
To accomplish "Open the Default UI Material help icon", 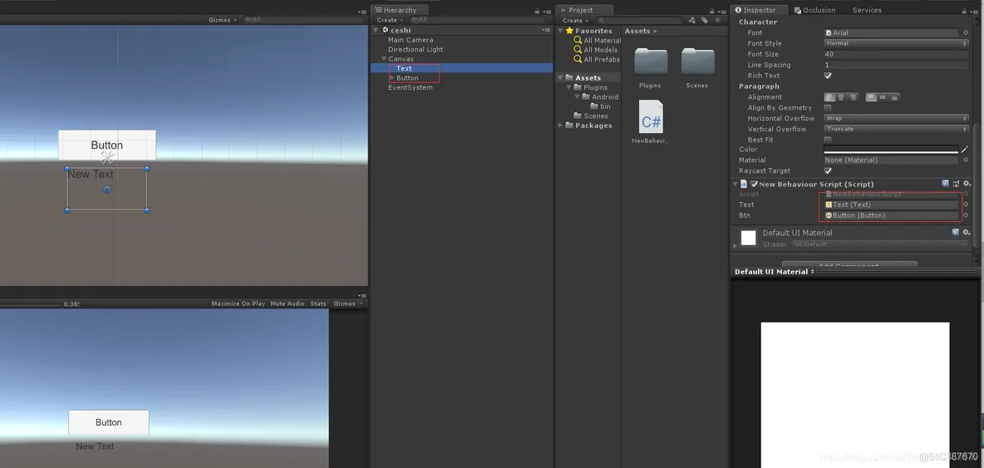I will (x=955, y=232).
